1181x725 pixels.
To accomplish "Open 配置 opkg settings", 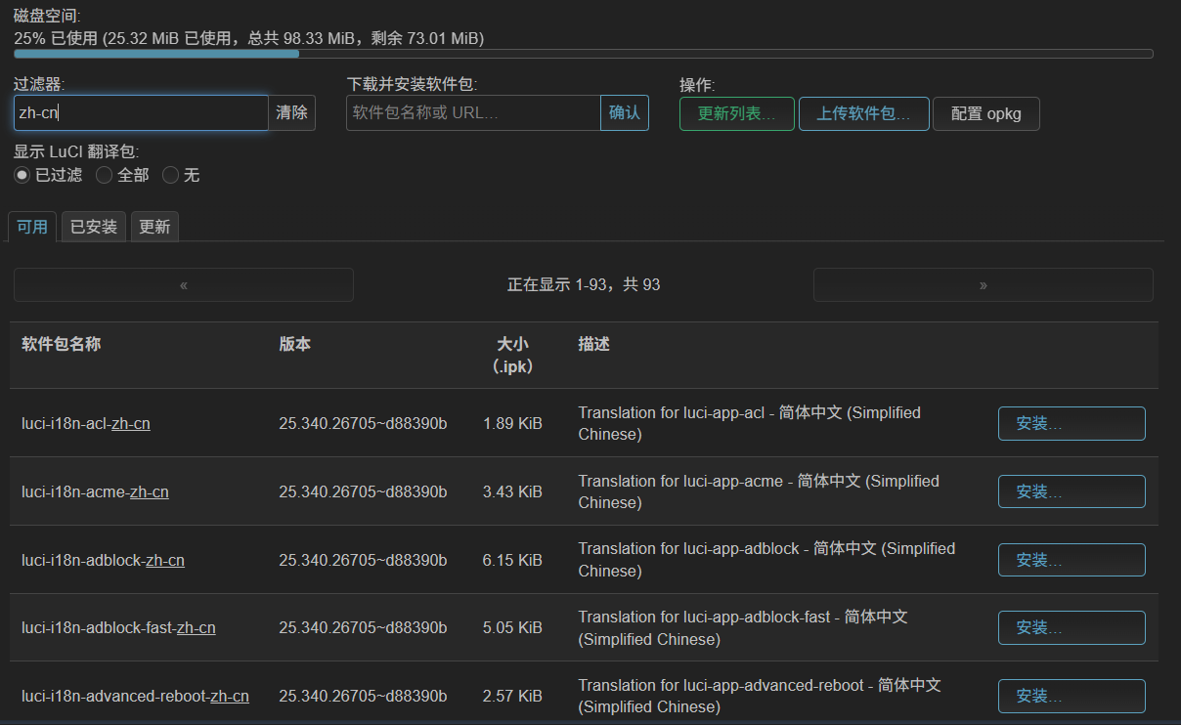I will pos(985,113).
